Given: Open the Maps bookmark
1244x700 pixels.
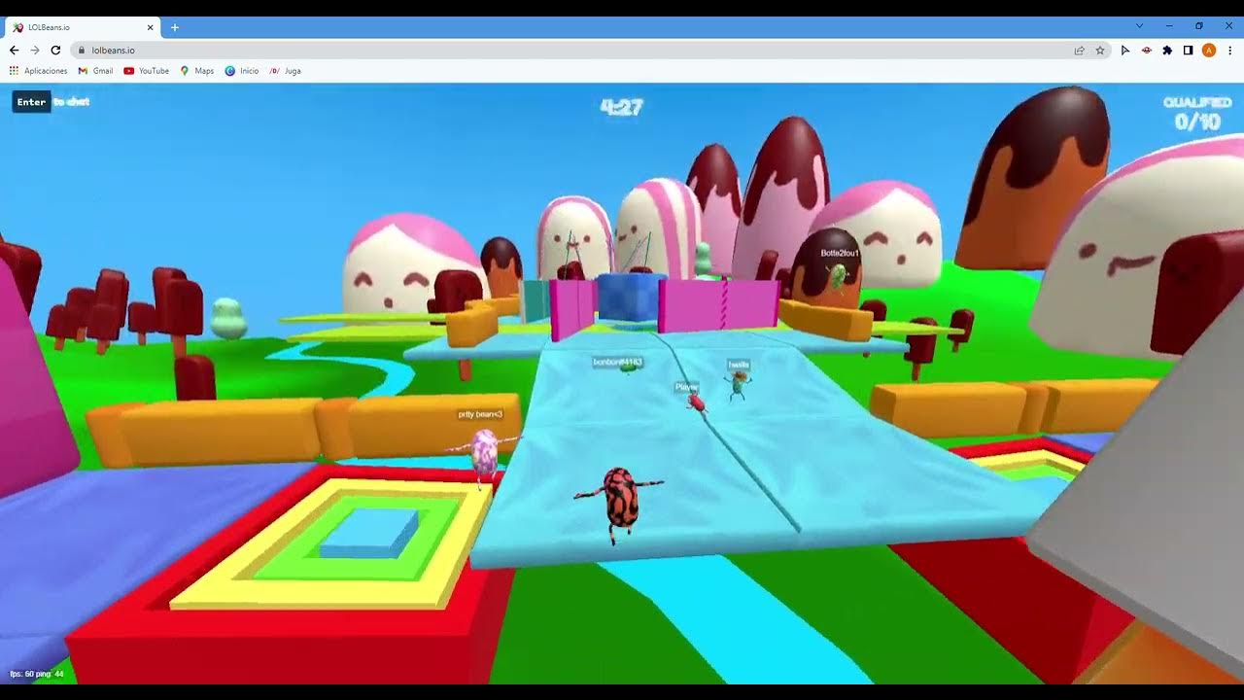Looking at the screenshot, I should pos(196,71).
